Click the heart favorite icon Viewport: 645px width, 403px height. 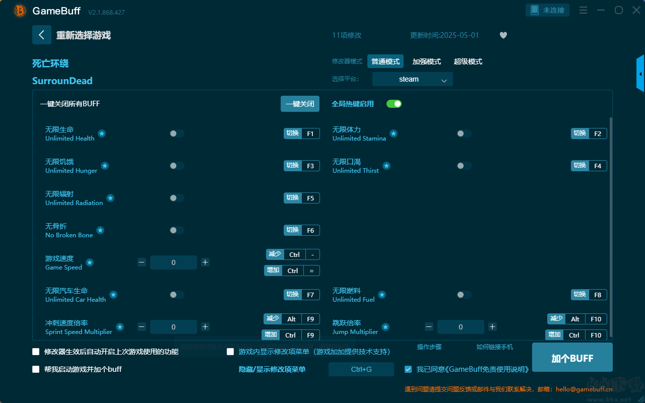coord(503,35)
